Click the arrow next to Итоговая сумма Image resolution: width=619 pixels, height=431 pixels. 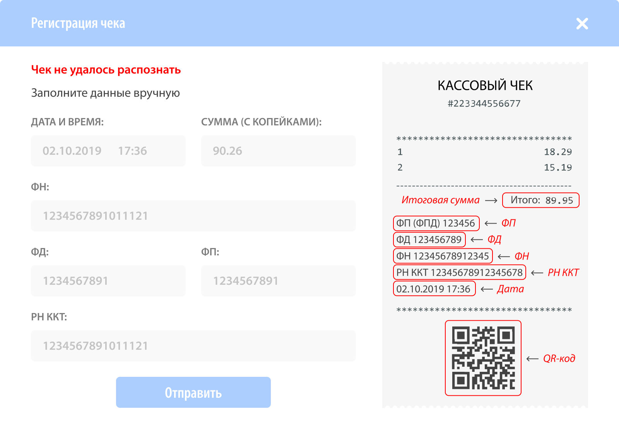pos(491,200)
